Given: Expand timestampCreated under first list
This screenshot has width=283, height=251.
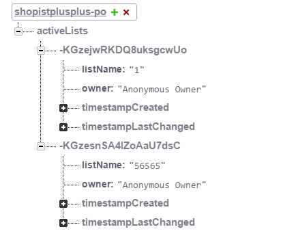Looking at the screenshot, I should click(63, 108).
